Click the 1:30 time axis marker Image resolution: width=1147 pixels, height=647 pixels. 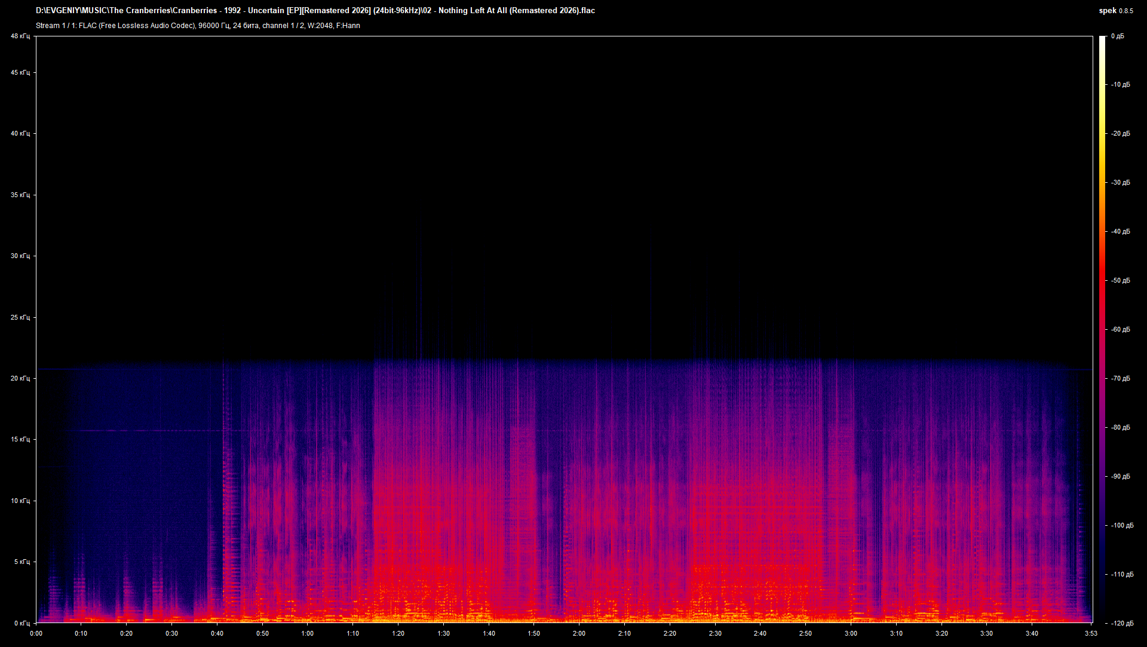(x=443, y=633)
